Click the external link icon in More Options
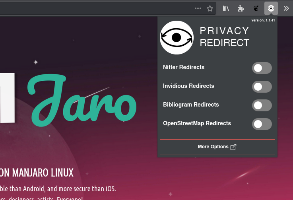The height and width of the screenshot is (200, 293). (233, 147)
